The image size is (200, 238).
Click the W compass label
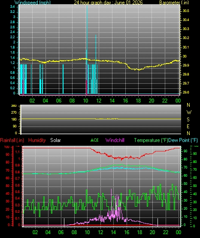189,112
